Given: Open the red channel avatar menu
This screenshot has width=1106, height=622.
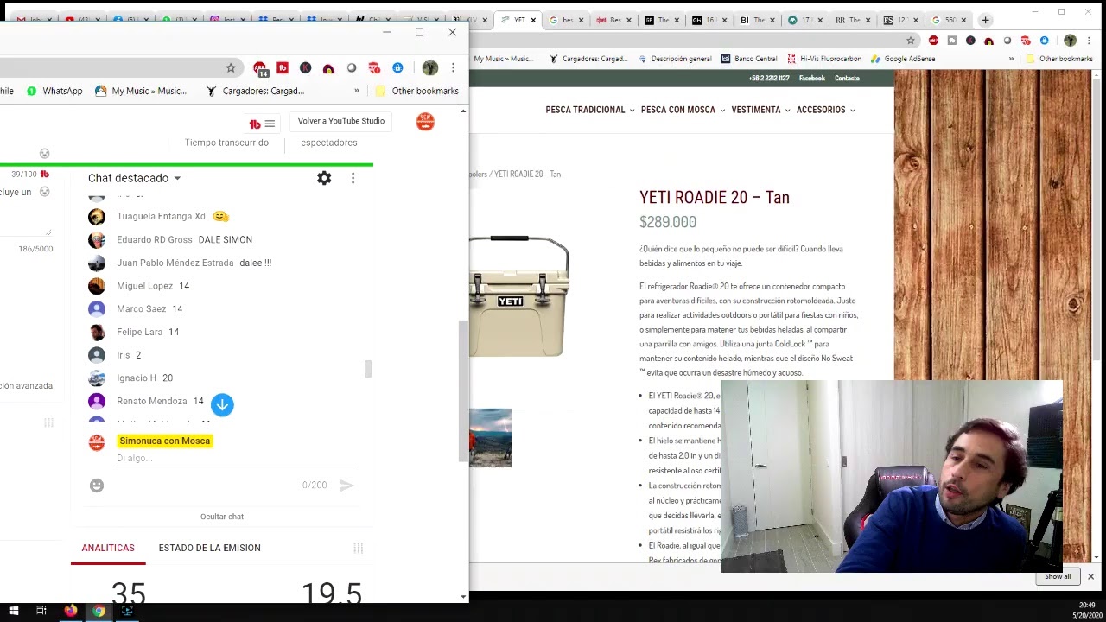Looking at the screenshot, I should pos(425,122).
